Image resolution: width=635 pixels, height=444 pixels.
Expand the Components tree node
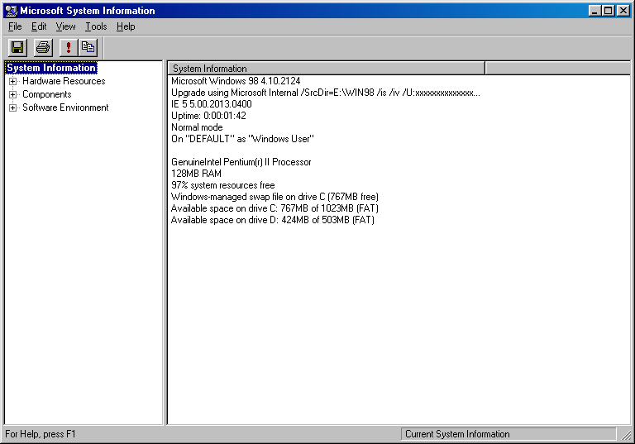pyautogui.click(x=13, y=95)
